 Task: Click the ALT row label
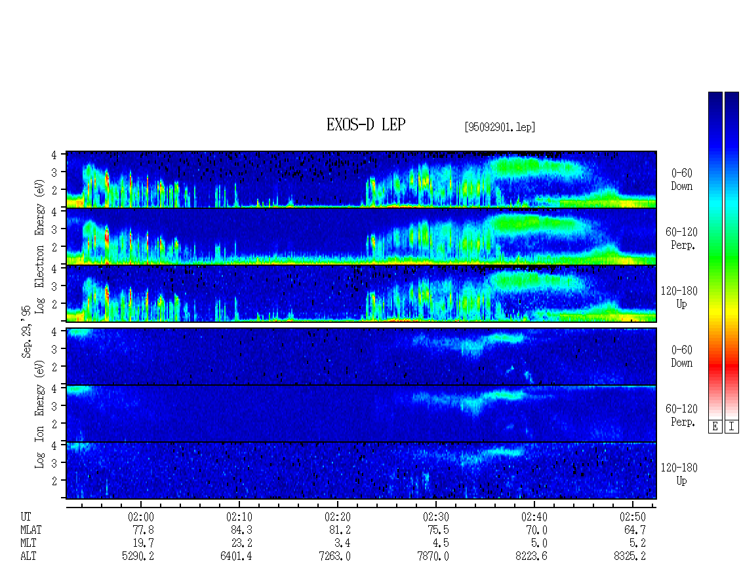[x=28, y=557]
